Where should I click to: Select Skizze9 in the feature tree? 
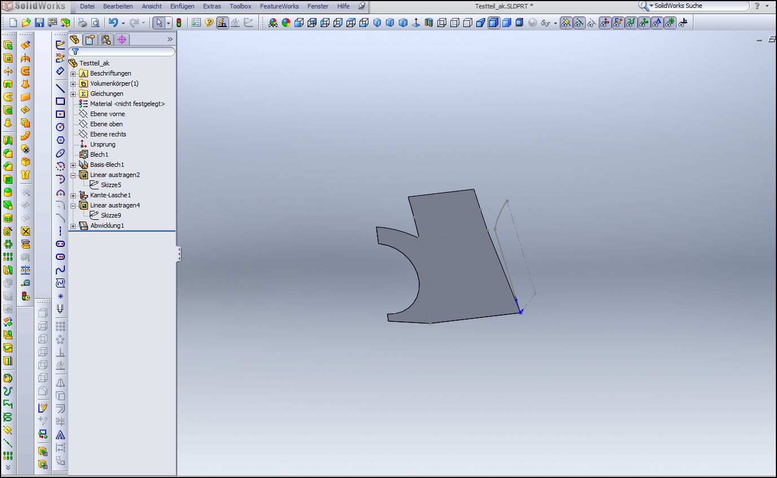[x=111, y=215]
